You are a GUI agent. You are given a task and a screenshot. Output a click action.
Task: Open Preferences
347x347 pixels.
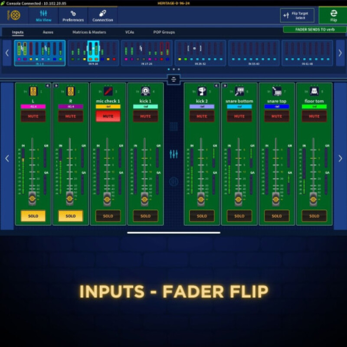pos(73,16)
